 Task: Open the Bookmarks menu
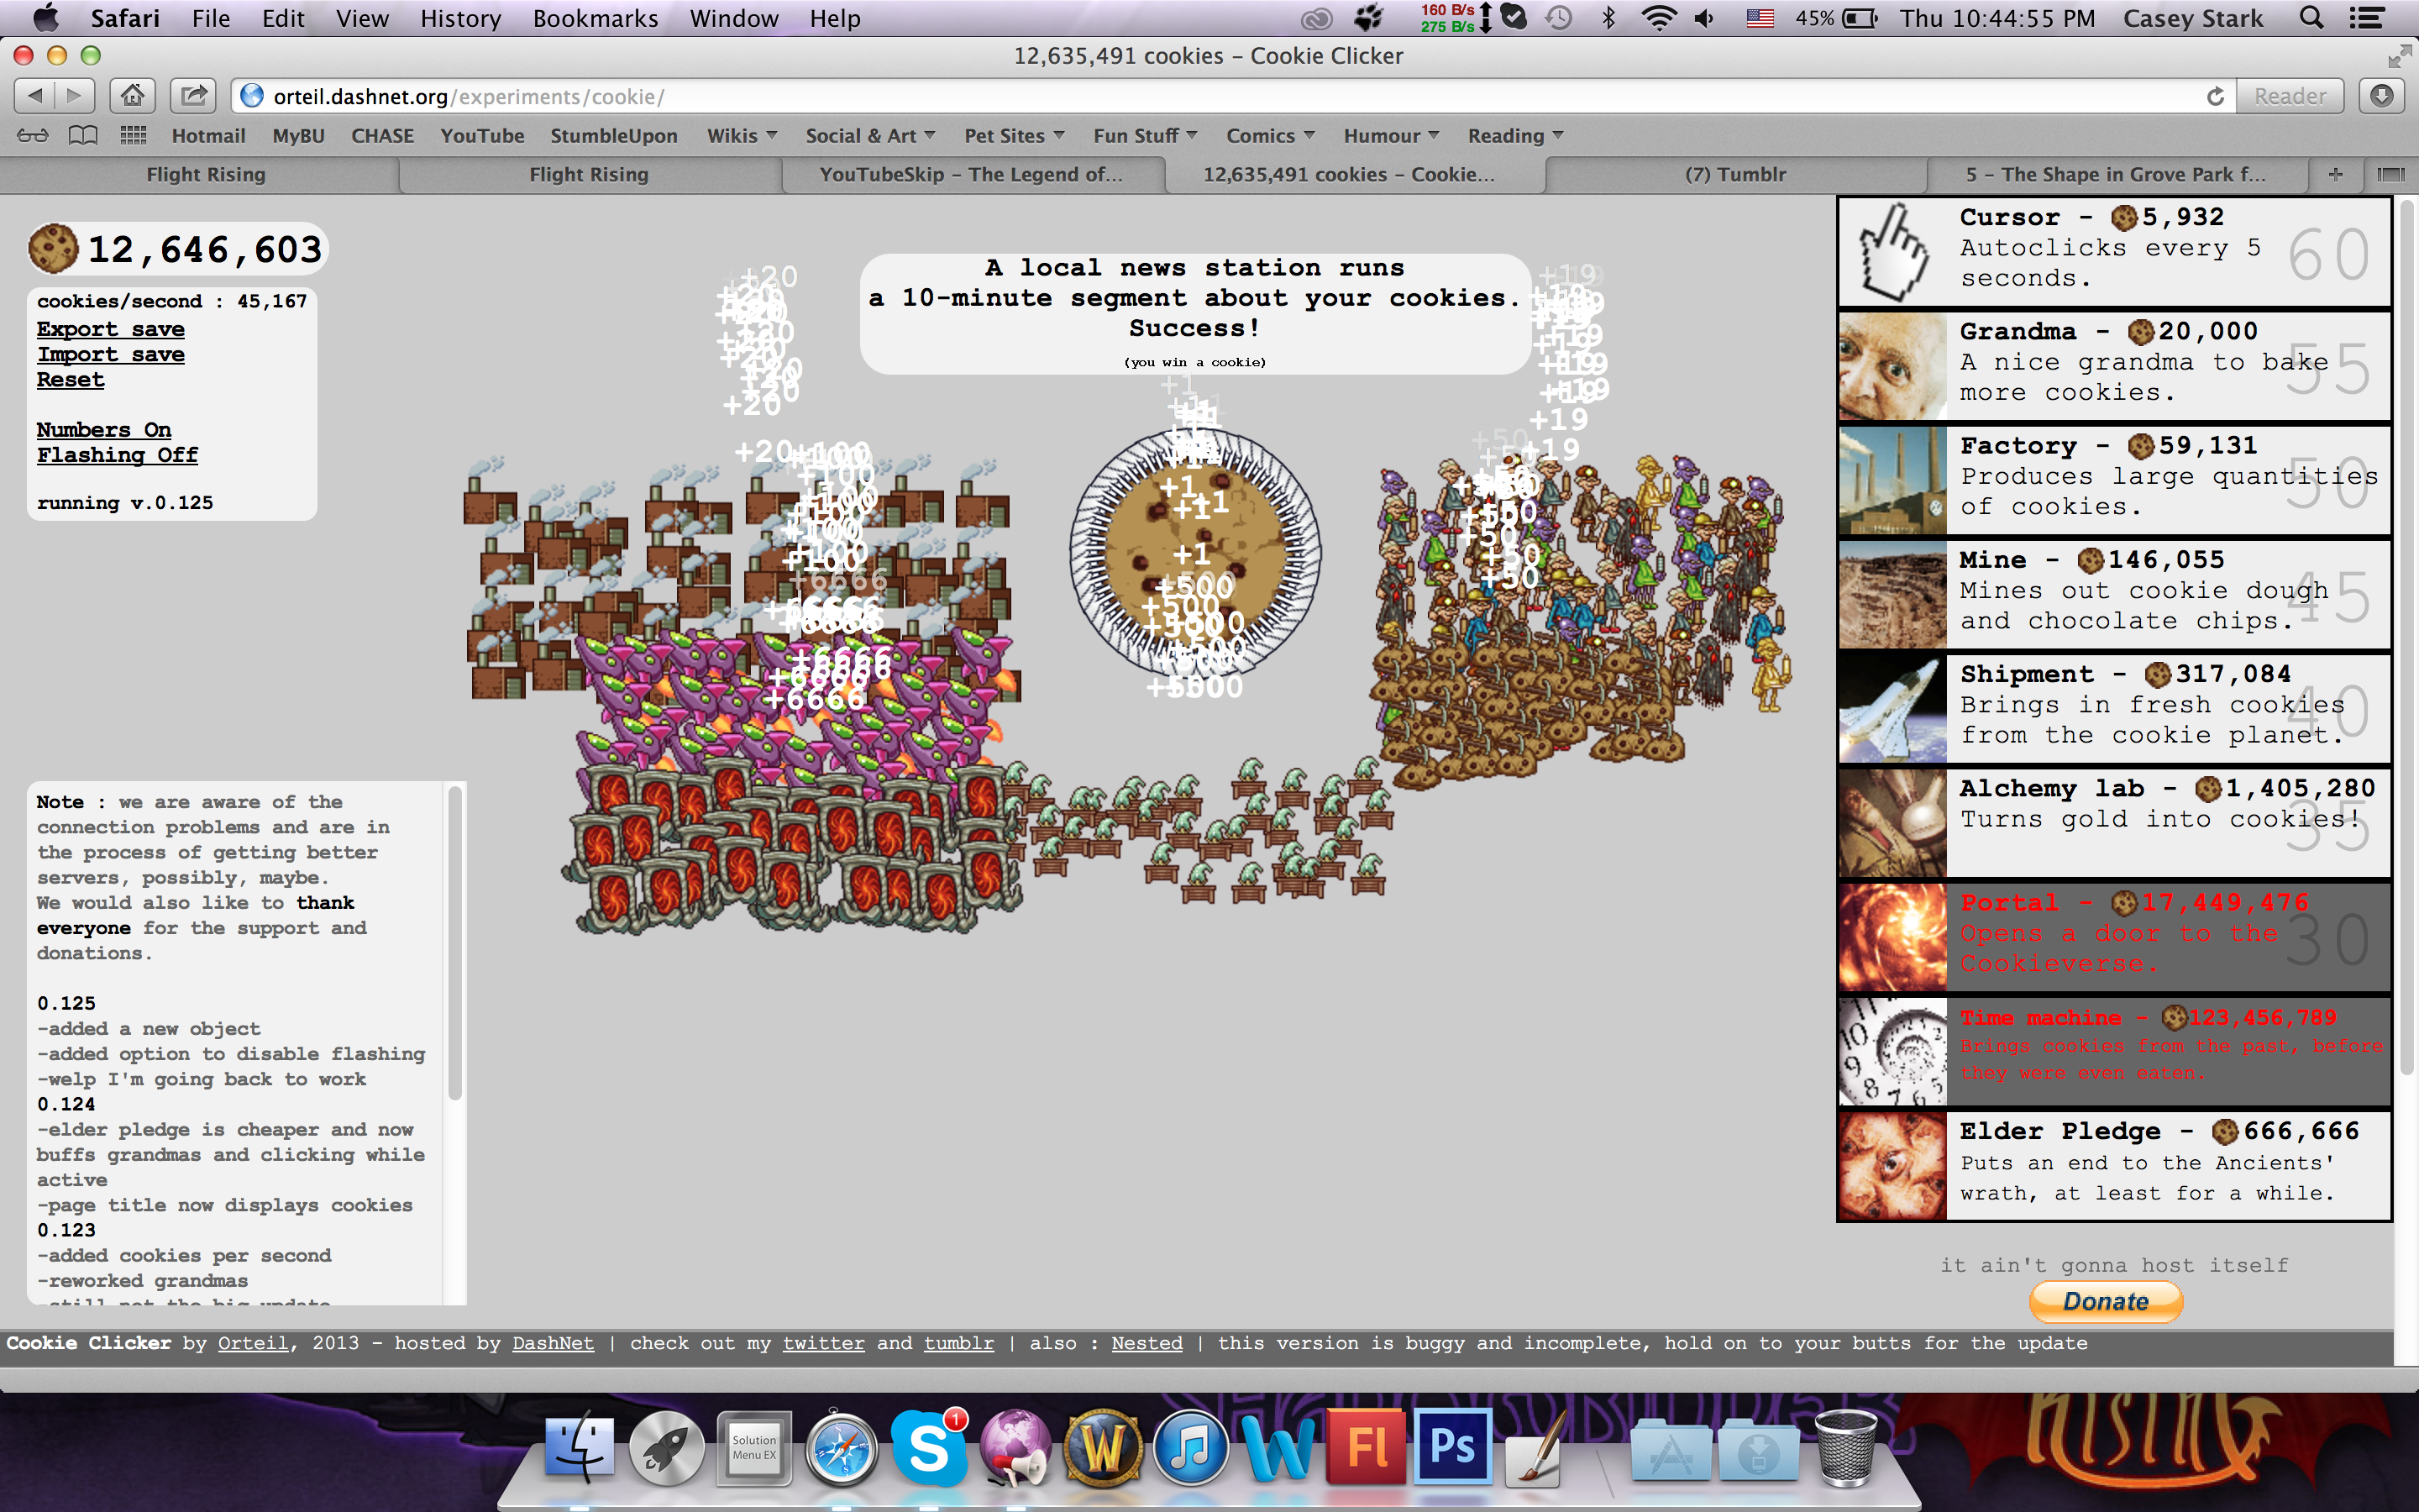click(595, 18)
